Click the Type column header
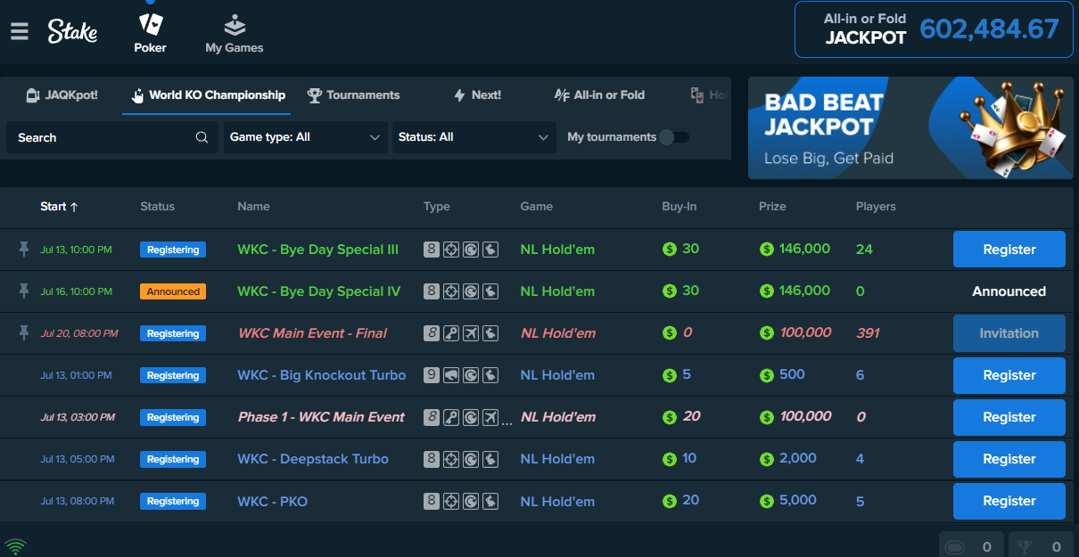1079x557 pixels. click(437, 206)
